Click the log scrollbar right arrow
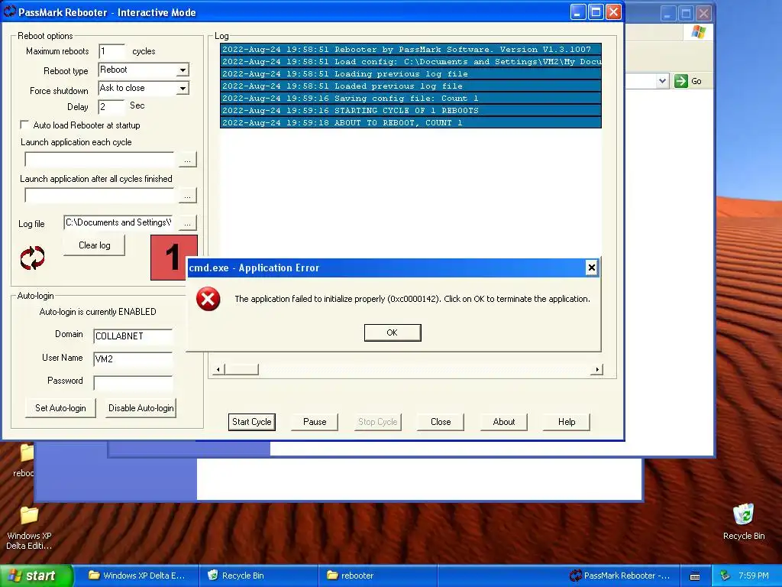This screenshot has width=782, height=587. pos(597,369)
